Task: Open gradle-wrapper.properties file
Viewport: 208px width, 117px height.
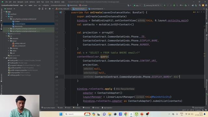Action: [x=23, y=70]
